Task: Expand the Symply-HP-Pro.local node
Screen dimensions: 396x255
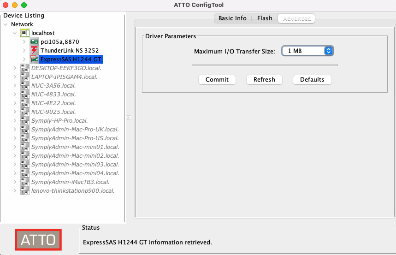Action: 15,120
